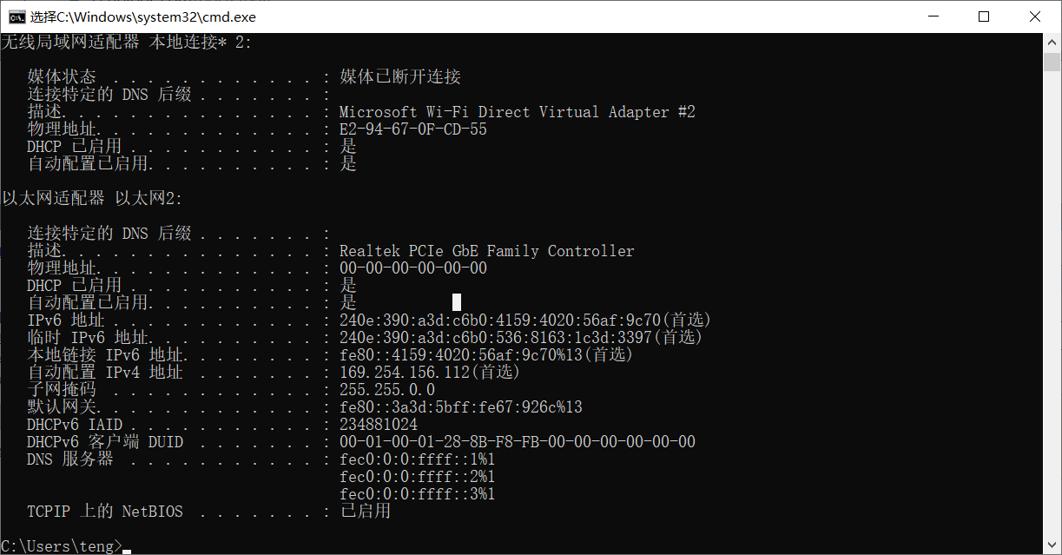This screenshot has height=555, width=1062.
Task: Click the cmd.exe title bar text
Action: [x=143, y=17]
